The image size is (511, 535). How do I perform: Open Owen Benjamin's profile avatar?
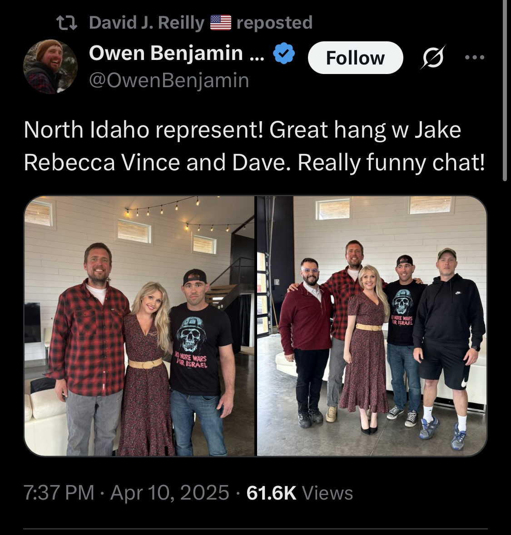[x=50, y=66]
